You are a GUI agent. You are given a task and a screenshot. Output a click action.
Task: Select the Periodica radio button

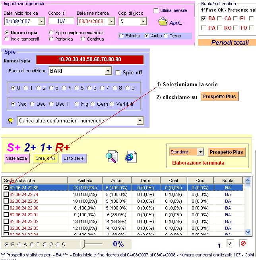tap(51, 39)
